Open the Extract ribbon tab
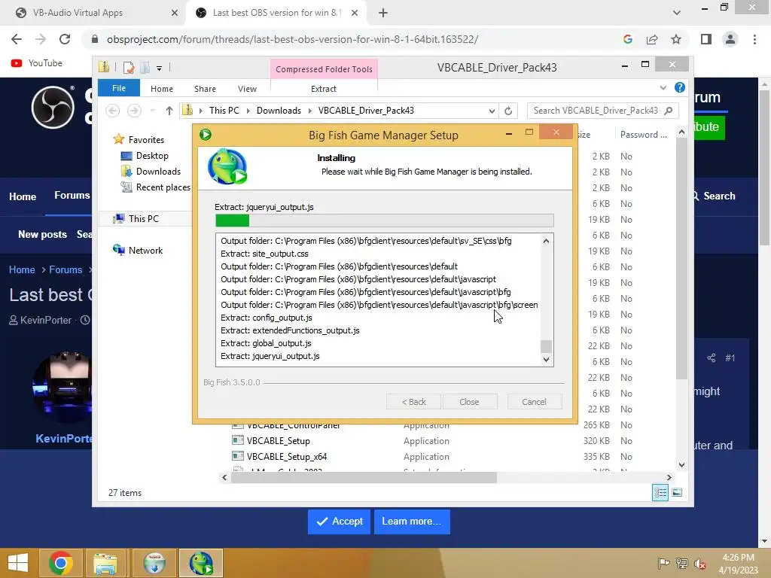The width and height of the screenshot is (771, 578). coord(324,89)
